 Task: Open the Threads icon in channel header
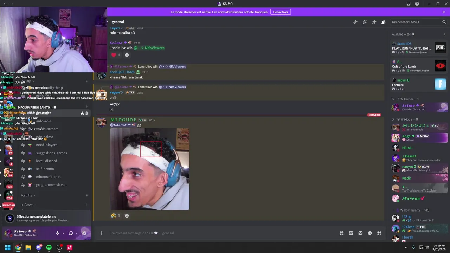pyautogui.click(x=355, y=22)
